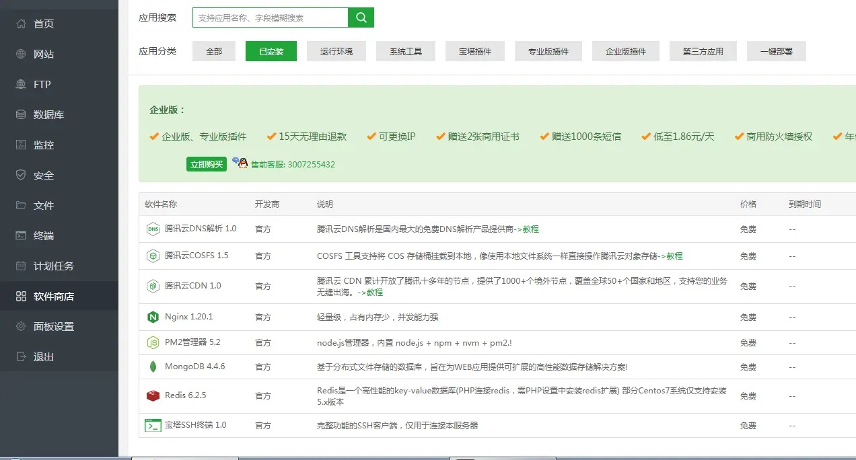Click the PM2管理器 Node.js icon

coord(153,342)
